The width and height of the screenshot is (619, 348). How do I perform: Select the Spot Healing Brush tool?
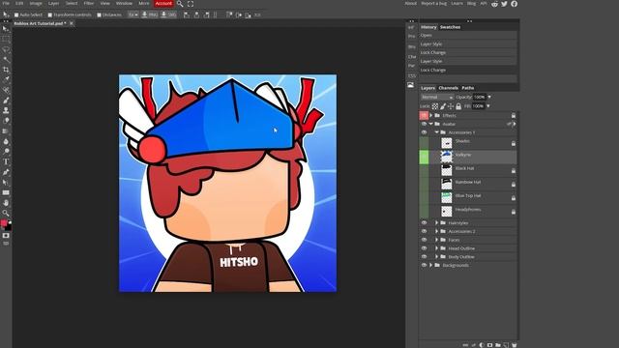[x=6, y=90]
